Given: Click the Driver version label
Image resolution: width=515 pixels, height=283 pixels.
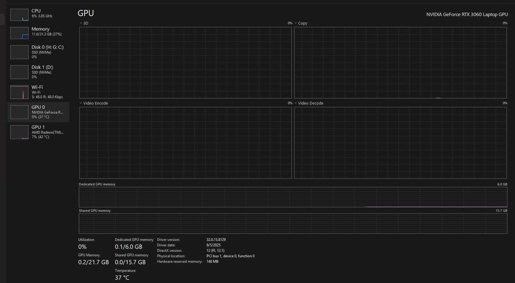Looking at the screenshot, I should click(x=168, y=240).
